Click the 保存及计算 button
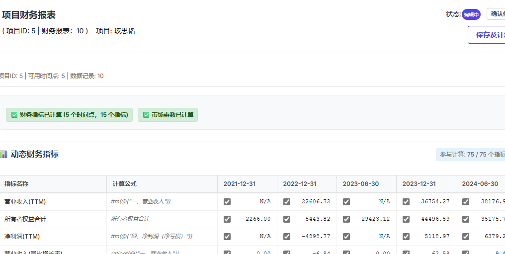Image resolution: width=505 pixels, height=254 pixels. [x=487, y=35]
